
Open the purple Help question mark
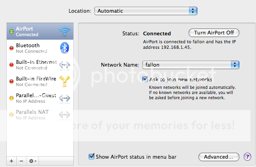pos(247,157)
